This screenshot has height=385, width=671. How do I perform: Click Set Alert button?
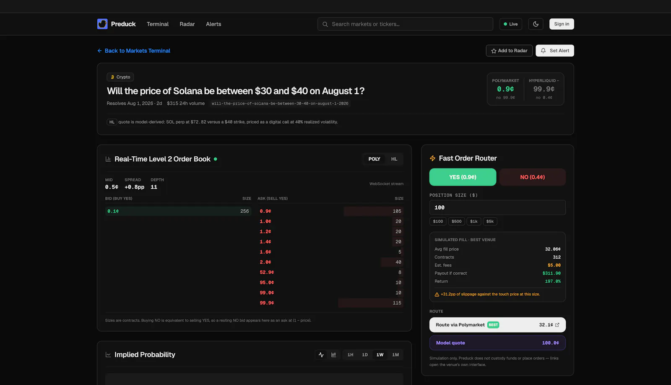pos(555,51)
